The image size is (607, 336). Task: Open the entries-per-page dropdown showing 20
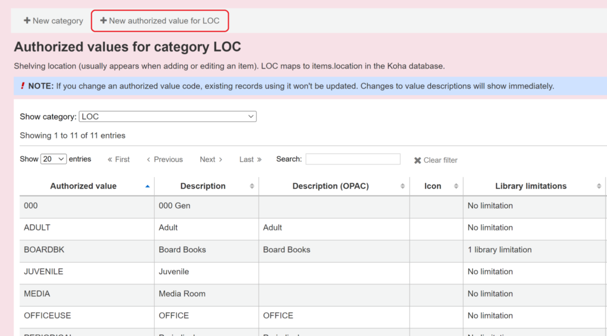pos(53,159)
